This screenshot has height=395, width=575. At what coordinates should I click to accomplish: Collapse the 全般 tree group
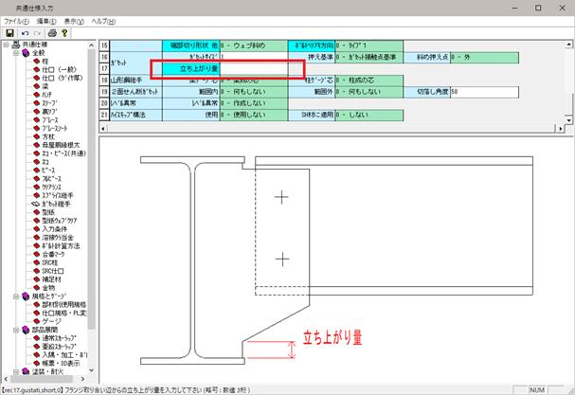tap(16, 53)
